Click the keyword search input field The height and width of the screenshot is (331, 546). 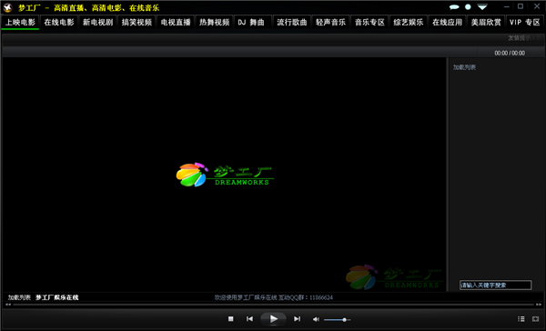click(x=496, y=285)
